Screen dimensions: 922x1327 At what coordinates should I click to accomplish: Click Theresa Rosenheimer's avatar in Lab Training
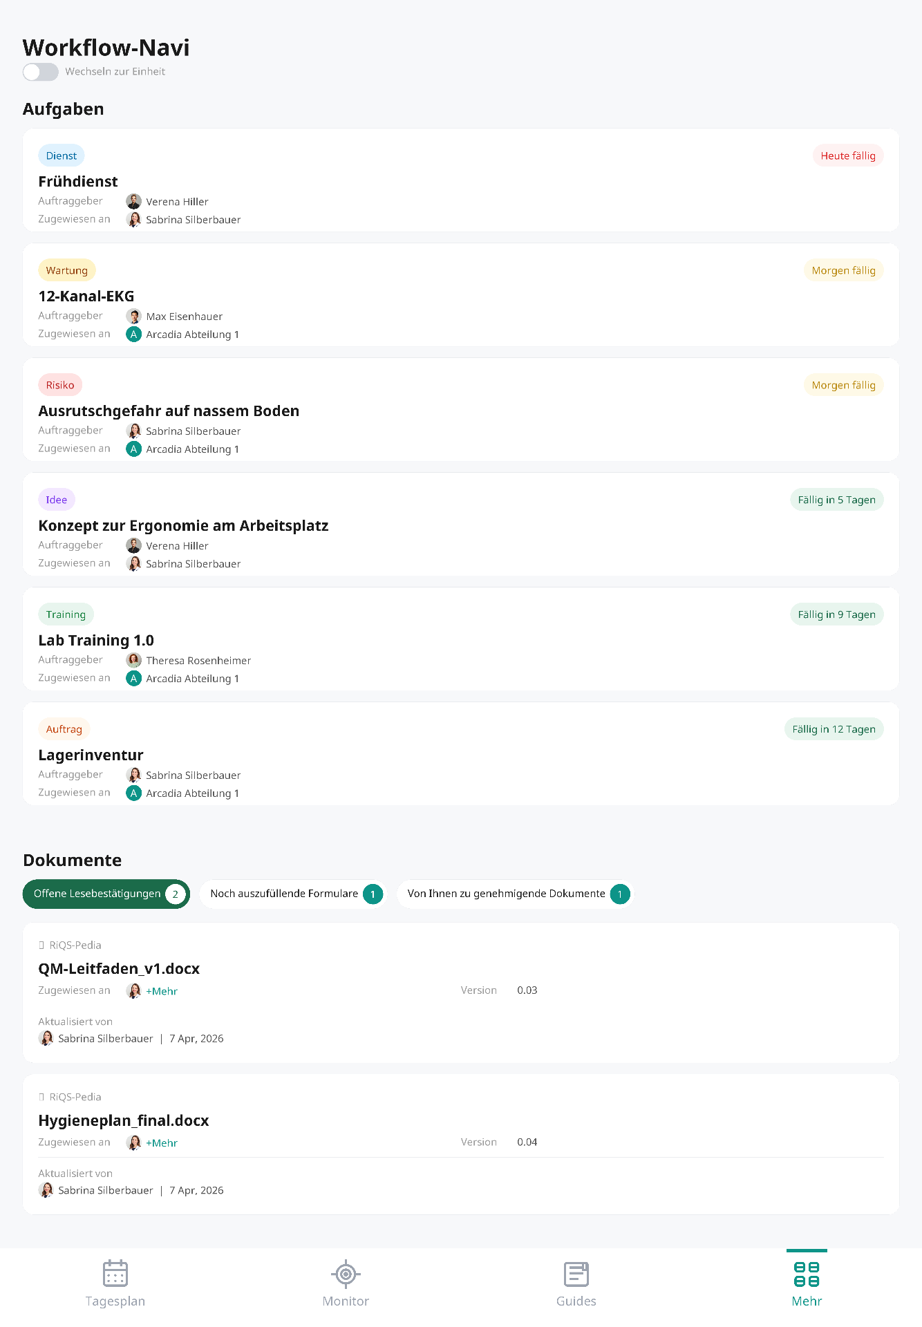point(134,660)
